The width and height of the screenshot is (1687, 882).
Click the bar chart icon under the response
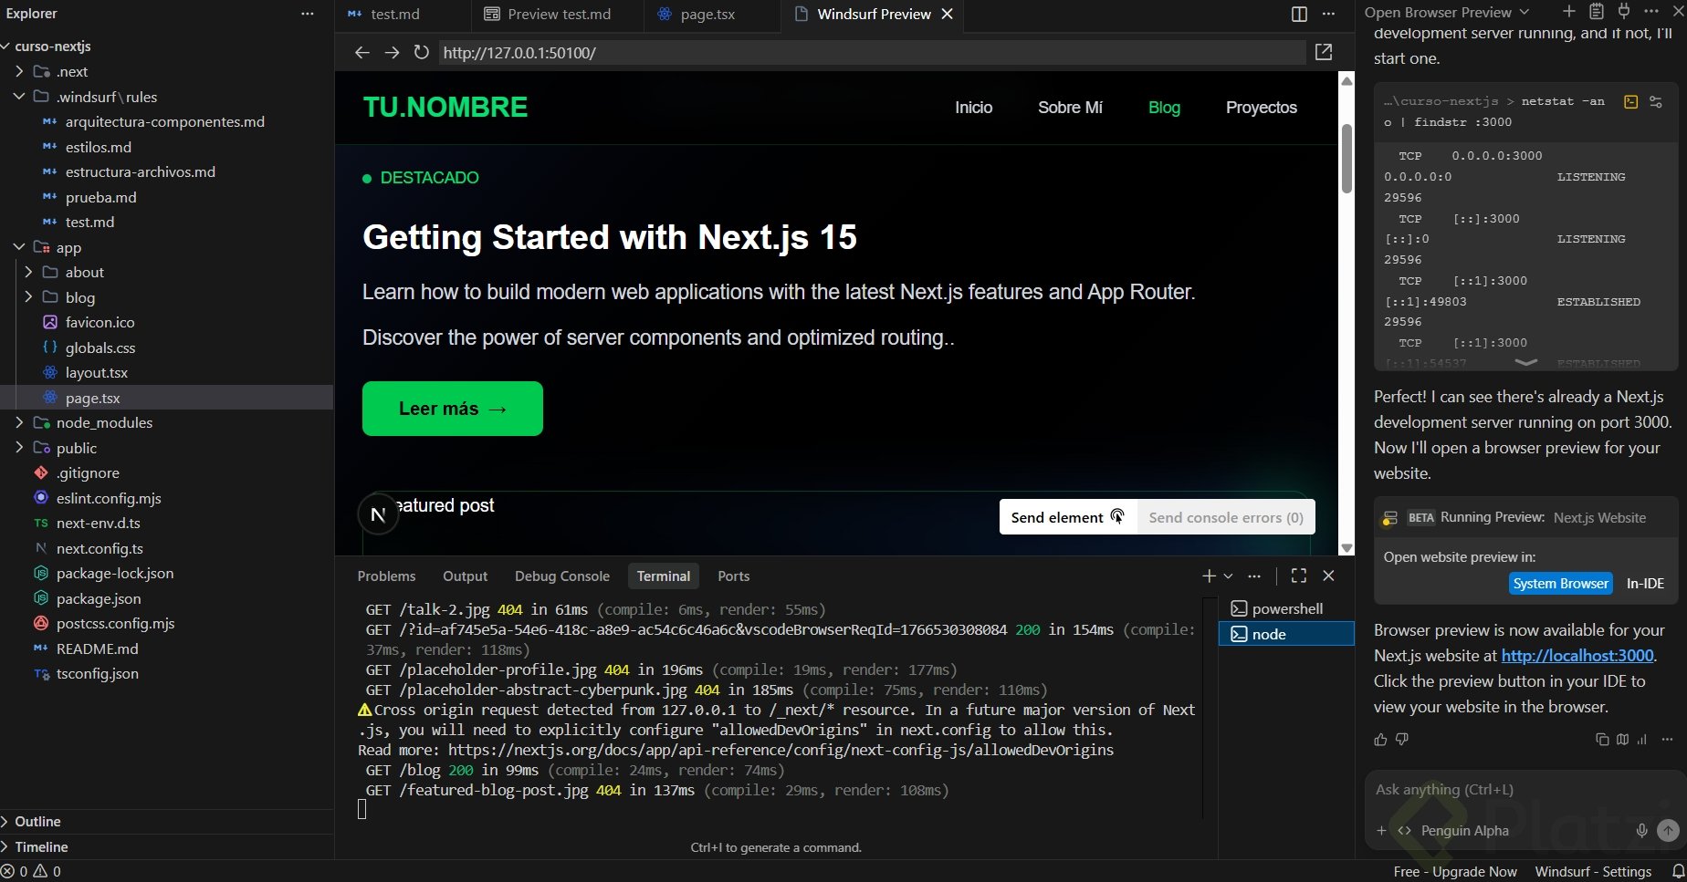(1642, 740)
